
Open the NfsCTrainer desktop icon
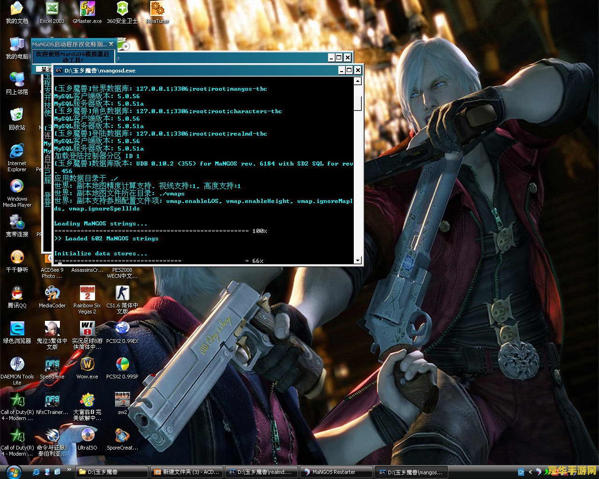click(52, 403)
